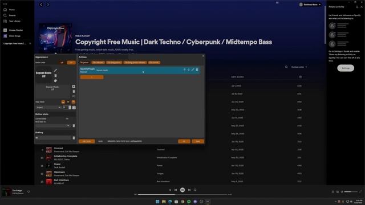Open the Spotify user account menu
Image resolution: width=365 pixels, height=205 pixels.
click(x=310, y=5)
